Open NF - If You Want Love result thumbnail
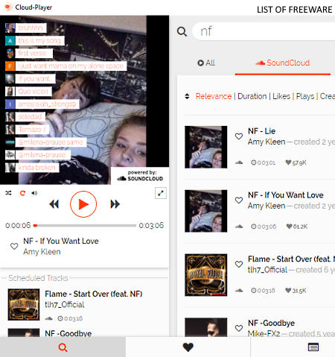 pos(205,211)
